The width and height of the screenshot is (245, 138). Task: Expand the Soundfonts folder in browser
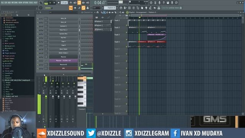[8, 73]
